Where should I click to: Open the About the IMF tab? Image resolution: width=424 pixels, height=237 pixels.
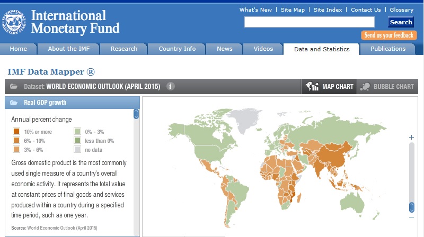[x=69, y=49]
